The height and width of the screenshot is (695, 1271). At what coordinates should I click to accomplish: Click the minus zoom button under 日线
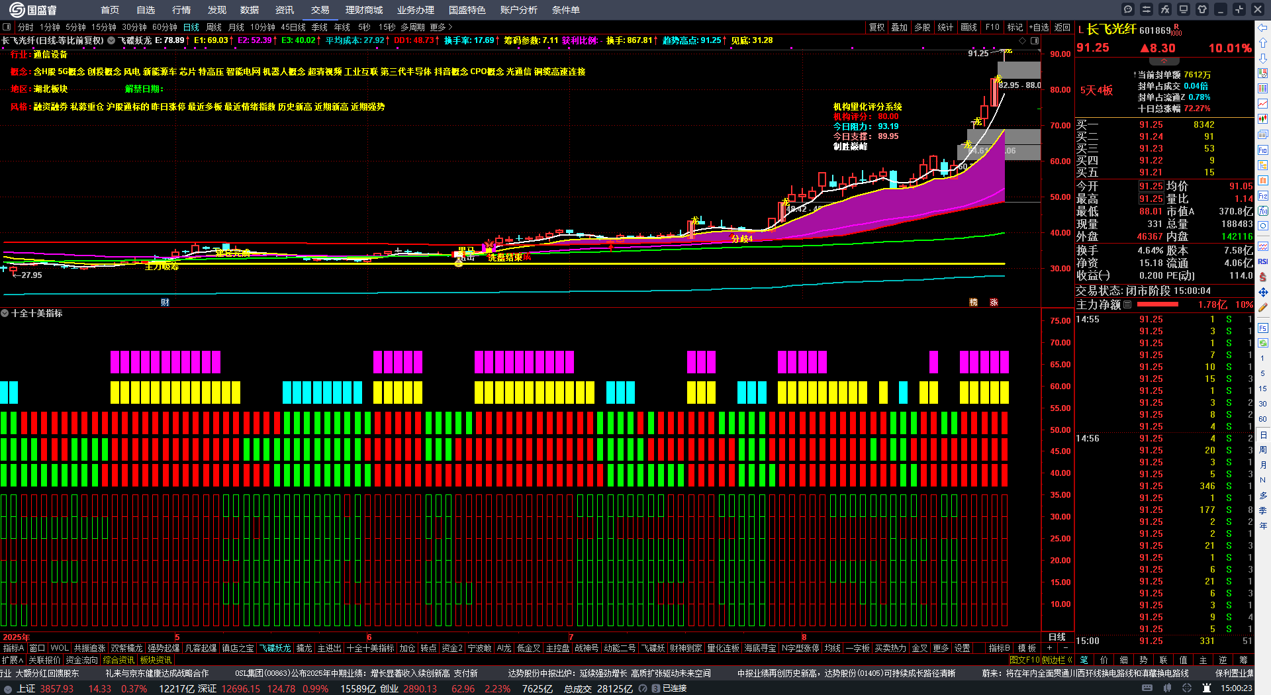pyautogui.click(x=1065, y=648)
